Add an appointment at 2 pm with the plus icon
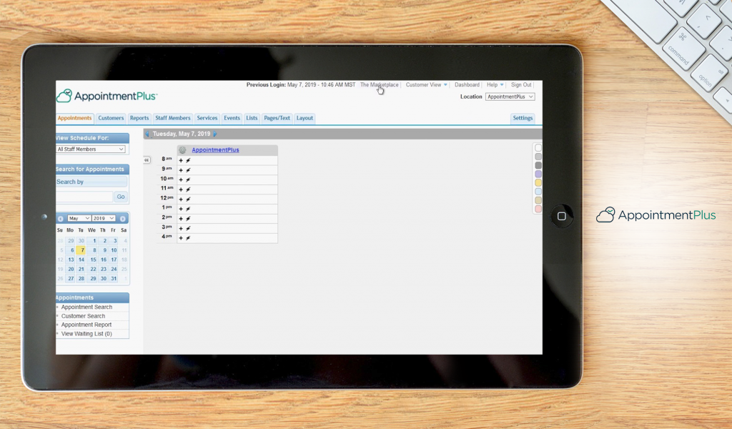The image size is (732, 429). tap(181, 217)
